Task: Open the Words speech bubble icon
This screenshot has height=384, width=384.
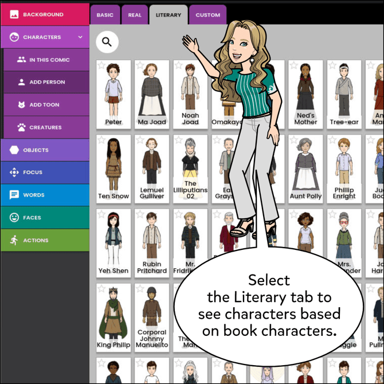Action: point(14,195)
